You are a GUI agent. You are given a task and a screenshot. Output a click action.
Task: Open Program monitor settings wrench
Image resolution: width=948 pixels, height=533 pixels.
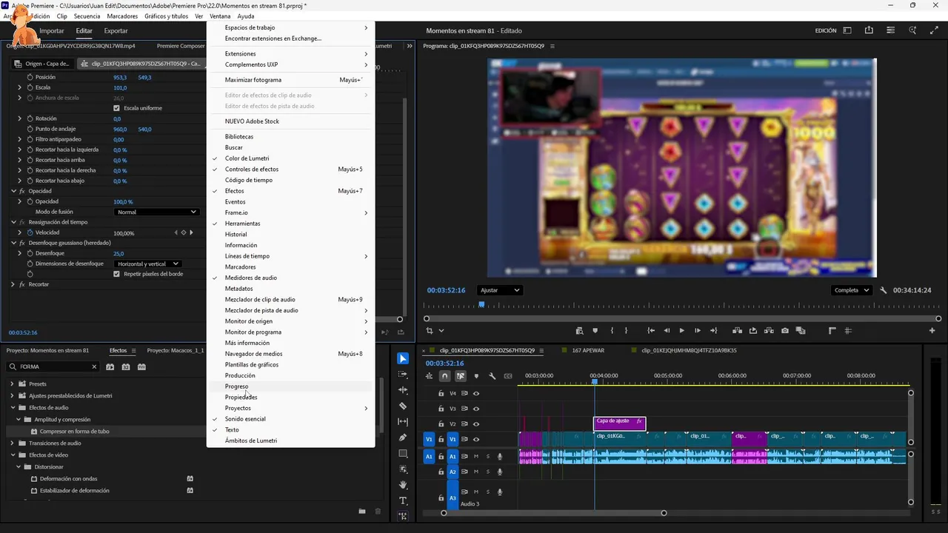(x=883, y=290)
